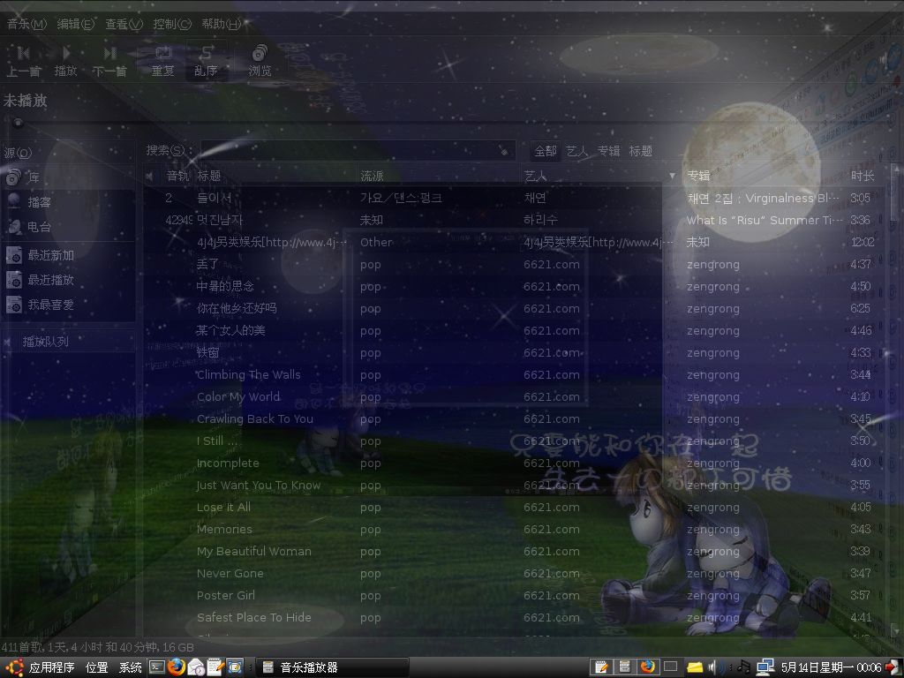Toggle the 重复 repeat mode
Image resolution: width=904 pixels, height=678 pixels.
coord(163,61)
